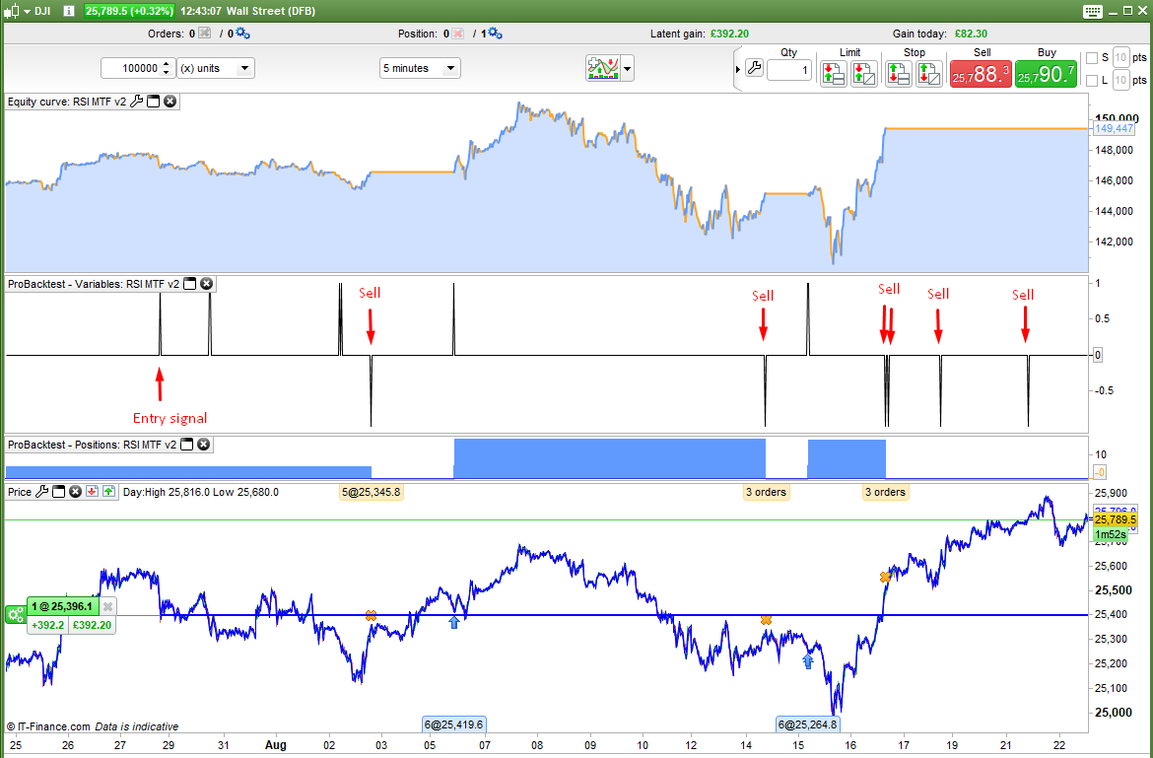Close the ProBacktest Variables panel
Image resolution: width=1153 pixels, height=758 pixels.
[x=207, y=284]
